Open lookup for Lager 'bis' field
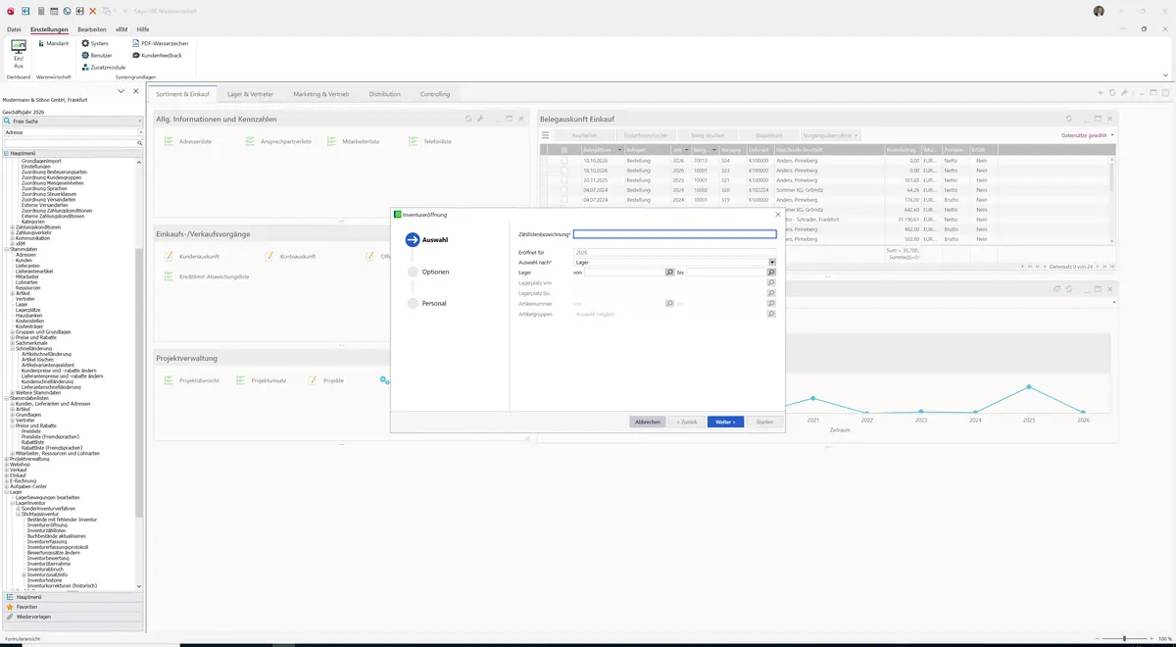Viewport: 1176px width, 647px height. click(x=771, y=272)
